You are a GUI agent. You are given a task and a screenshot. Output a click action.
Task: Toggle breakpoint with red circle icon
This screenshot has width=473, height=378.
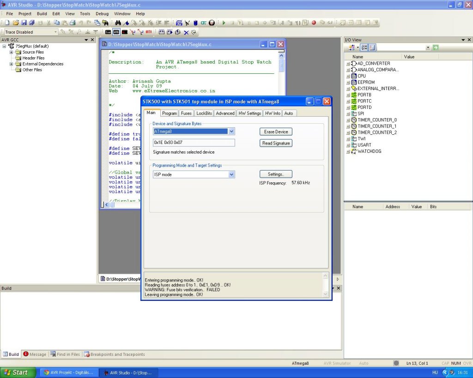pyautogui.click(x=314, y=23)
